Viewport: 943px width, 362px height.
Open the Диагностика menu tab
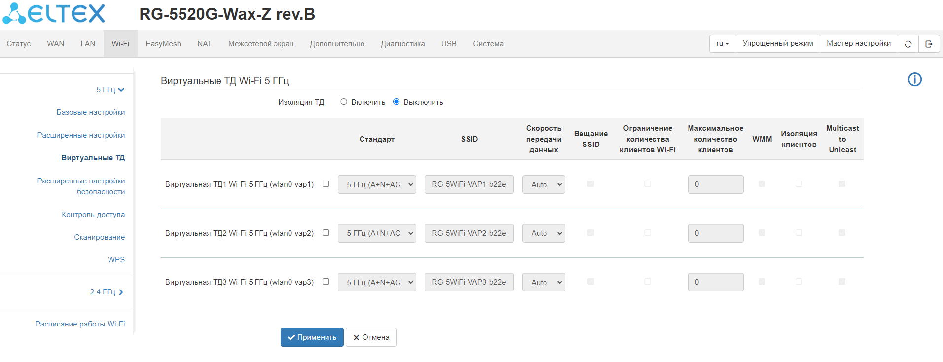402,44
